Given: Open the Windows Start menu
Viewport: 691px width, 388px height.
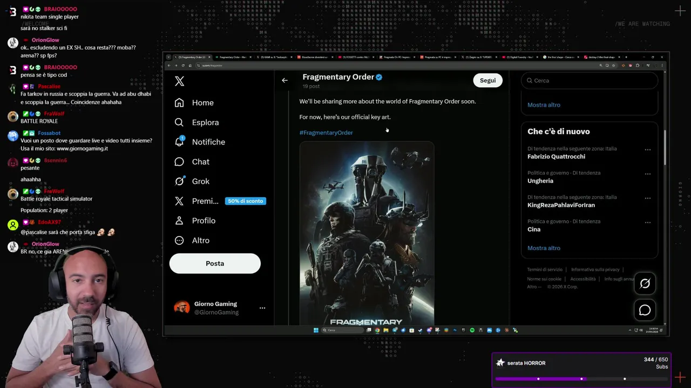Looking at the screenshot, I should [316, 330].
